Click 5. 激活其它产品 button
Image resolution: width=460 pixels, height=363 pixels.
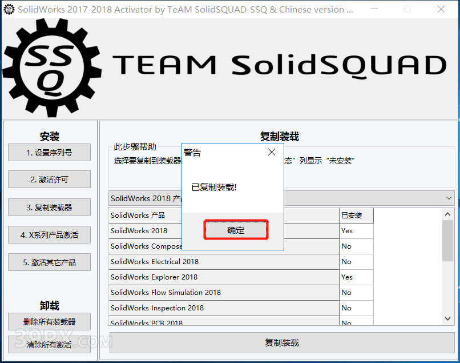click(49, 262)
